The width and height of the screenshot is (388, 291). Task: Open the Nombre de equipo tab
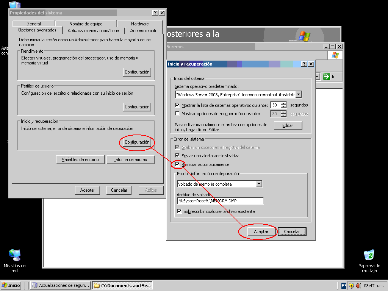click(86, 24)
